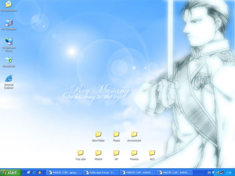Select the Thesis folder
The image size is (235, 176).
point(116,136)
